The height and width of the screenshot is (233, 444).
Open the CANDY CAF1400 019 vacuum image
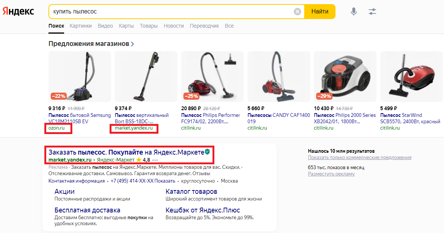[278, 77]
